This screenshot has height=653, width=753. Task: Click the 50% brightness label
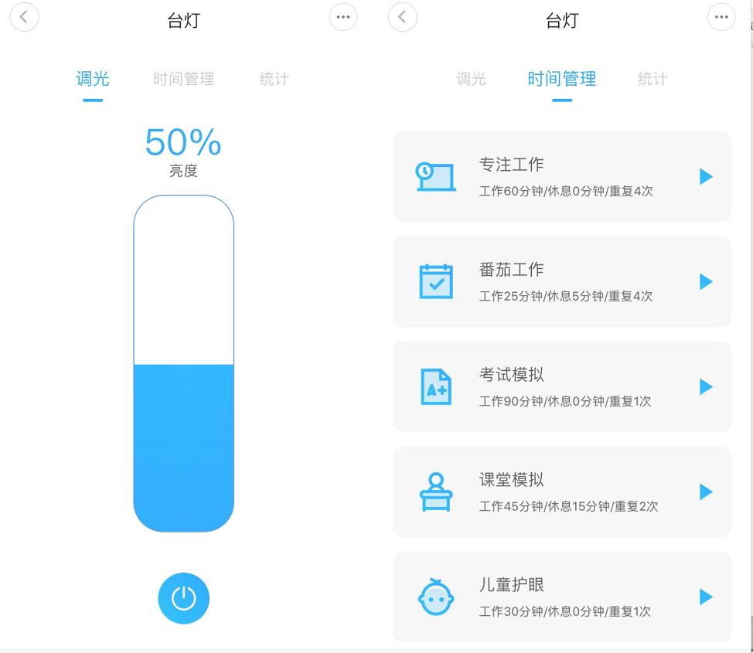(182, 142)
